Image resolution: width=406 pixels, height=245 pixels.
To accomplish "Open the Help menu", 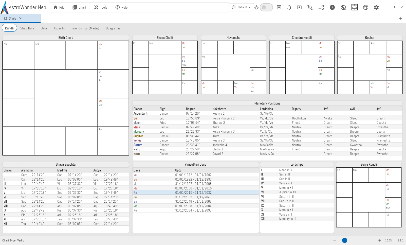I will pos(122,7).
